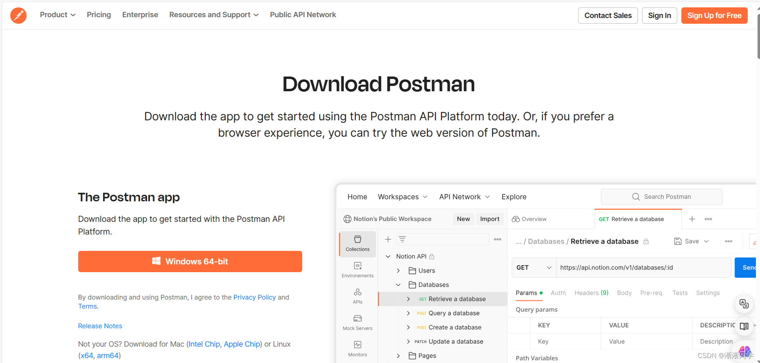Download the Mac Intel Chip version

click(204, 344)
